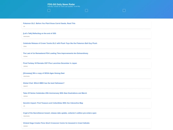Click the source tag under Reflecting on 3DS headline

click(x=27, y=36)
